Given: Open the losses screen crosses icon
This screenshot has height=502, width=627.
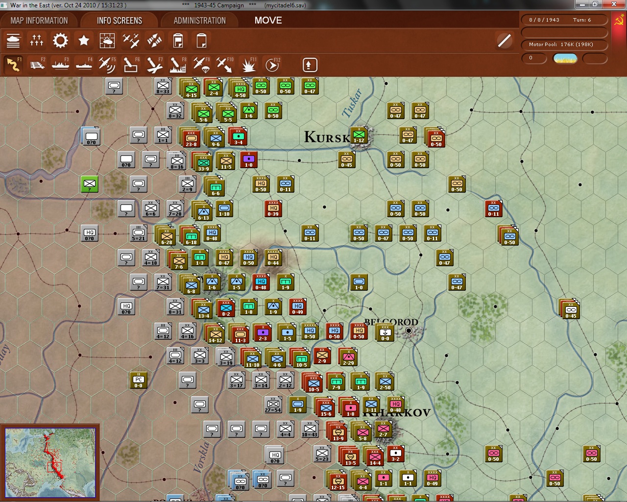Looking at the screenshot, I should tap(37, 41).
